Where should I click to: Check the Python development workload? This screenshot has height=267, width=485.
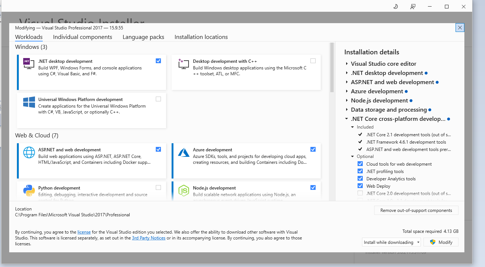[x=158, y=187]
